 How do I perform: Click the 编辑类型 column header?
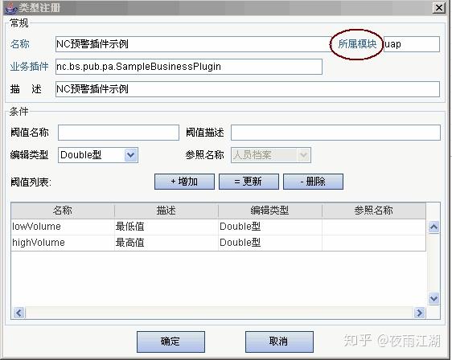270,211
